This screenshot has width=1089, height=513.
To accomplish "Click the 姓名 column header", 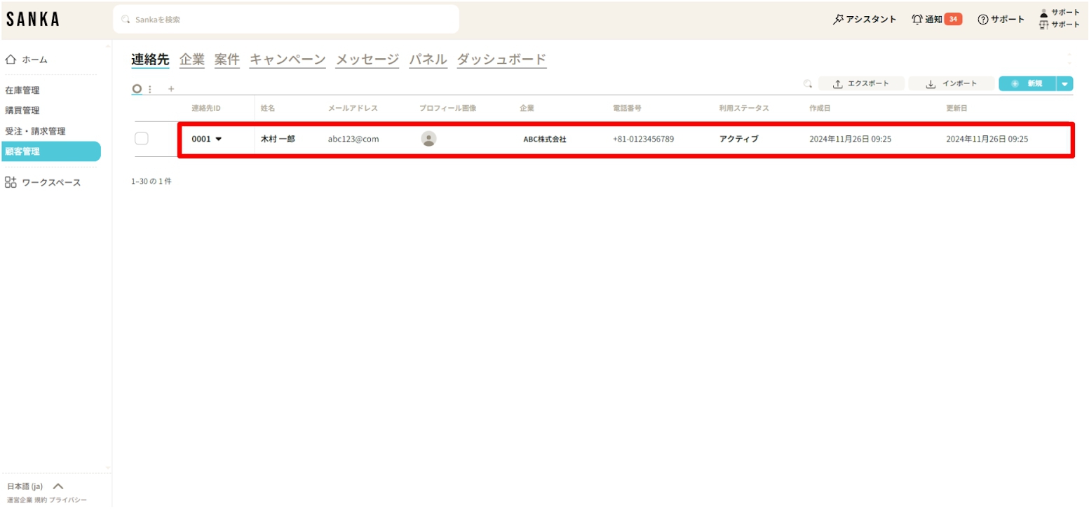I will pyautogui.click(x=268, y=109).
